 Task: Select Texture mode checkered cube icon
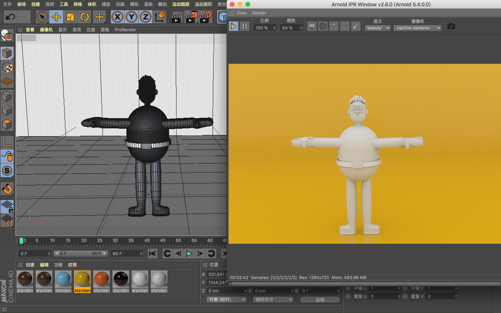tap(7, 67)
